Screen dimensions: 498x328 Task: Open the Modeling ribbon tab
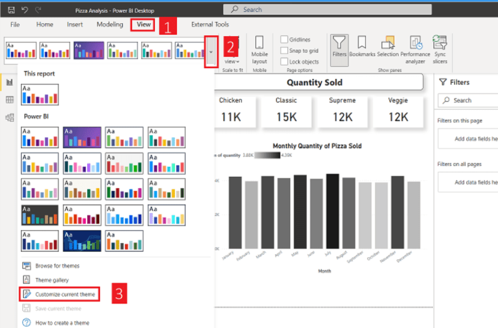pos(110,24)
